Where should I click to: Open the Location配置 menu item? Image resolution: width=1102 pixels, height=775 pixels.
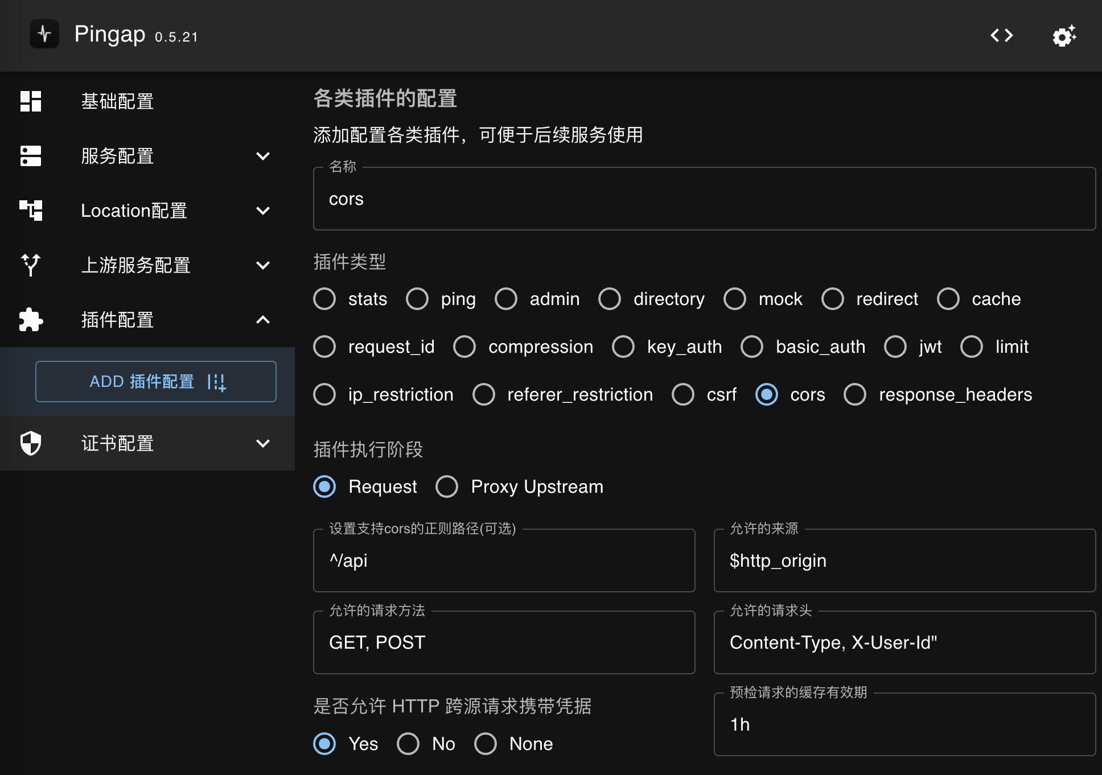point(147,211)
